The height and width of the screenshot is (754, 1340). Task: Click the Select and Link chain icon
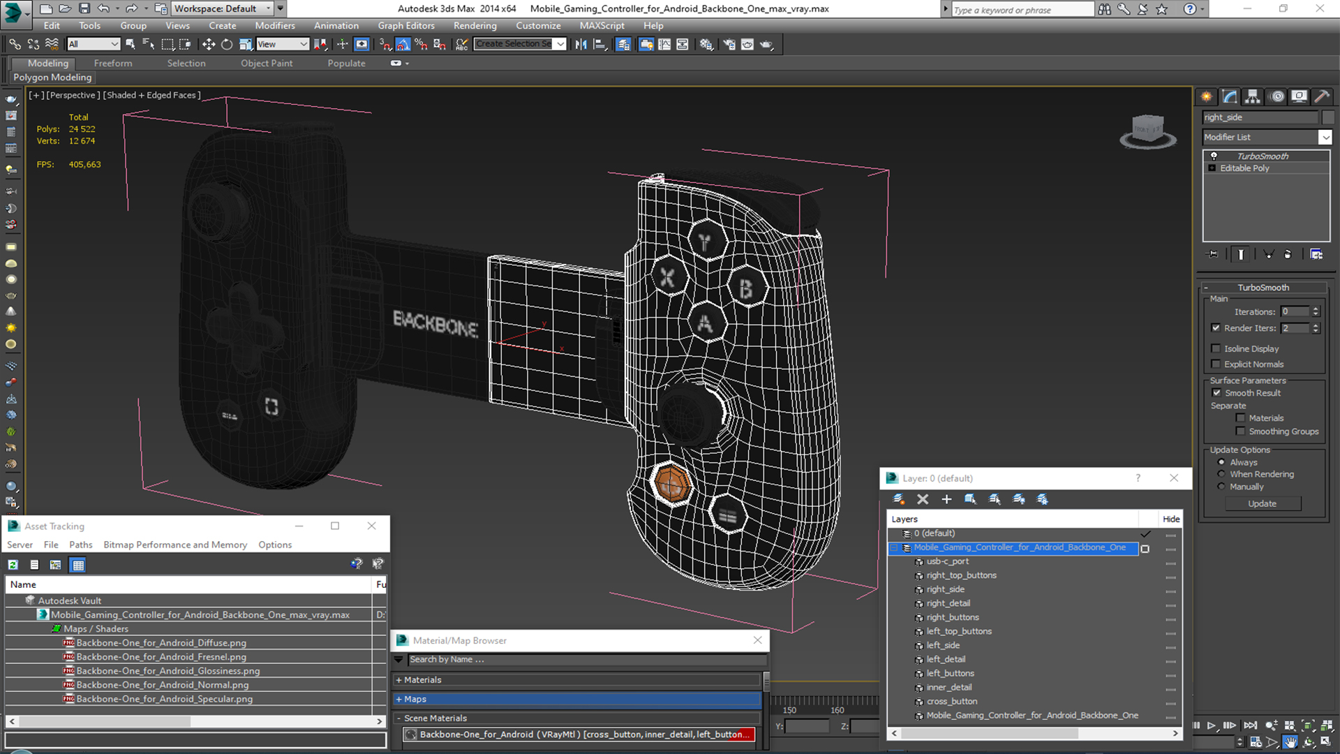click(15, 44)
